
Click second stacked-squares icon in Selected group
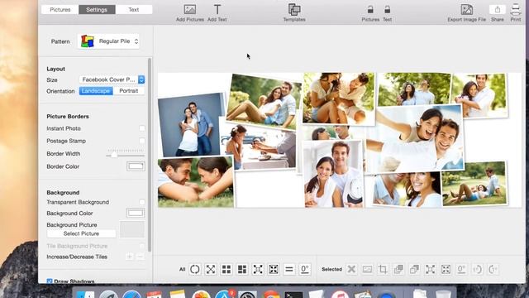pyautogui.click(x=414, y=269)
